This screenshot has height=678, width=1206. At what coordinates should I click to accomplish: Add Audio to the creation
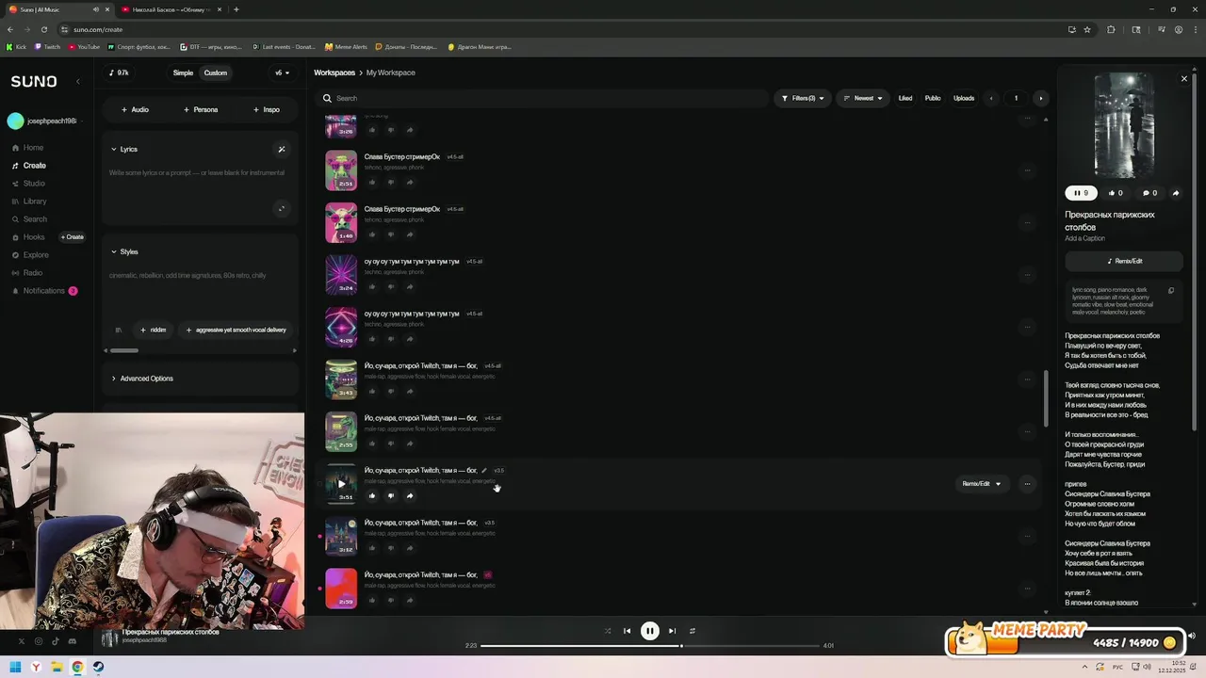coord(135,109)
